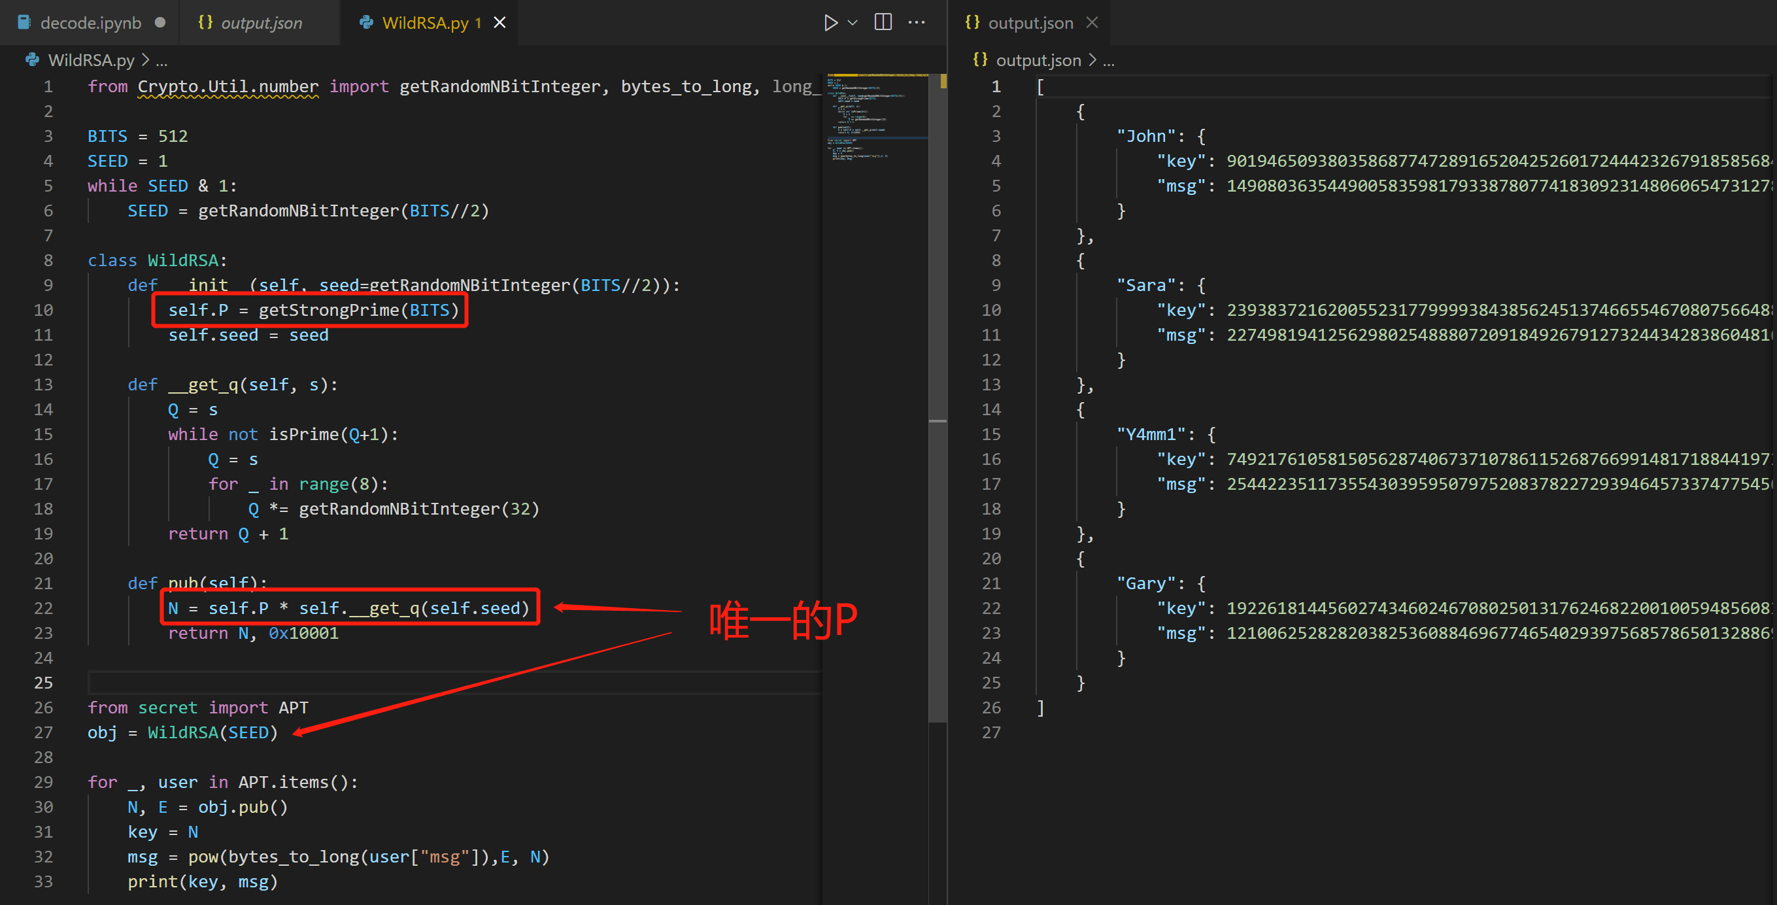1777x905 pixels.
Task: Switch to the decode.ipynb tab
Action: [x=90, y=23]
